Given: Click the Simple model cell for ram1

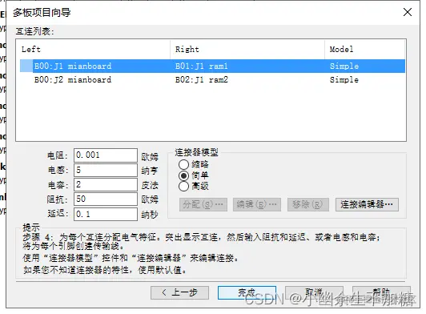Looking at the screenshot, I should coord(344,66).
